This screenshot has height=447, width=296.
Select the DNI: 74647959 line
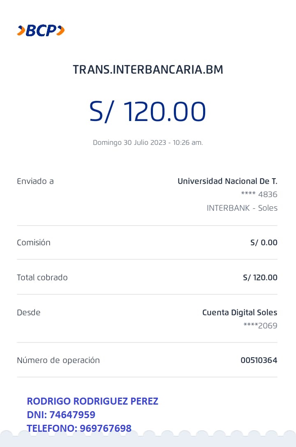click(x=61, y=414)
